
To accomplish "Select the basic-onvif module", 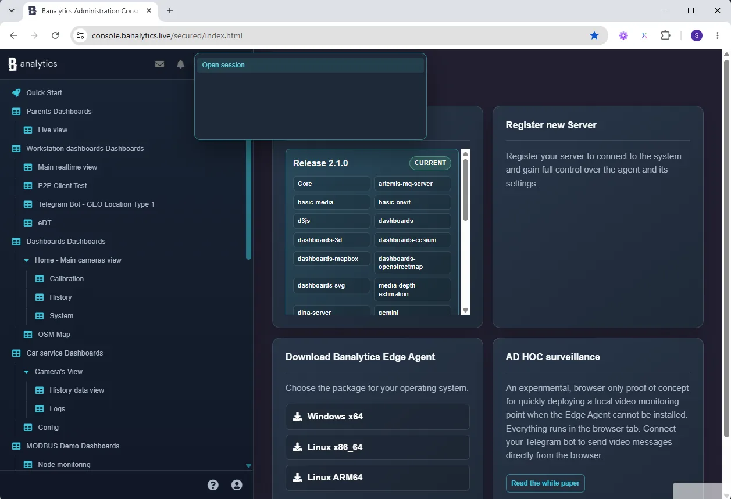I will coord(412,202).
